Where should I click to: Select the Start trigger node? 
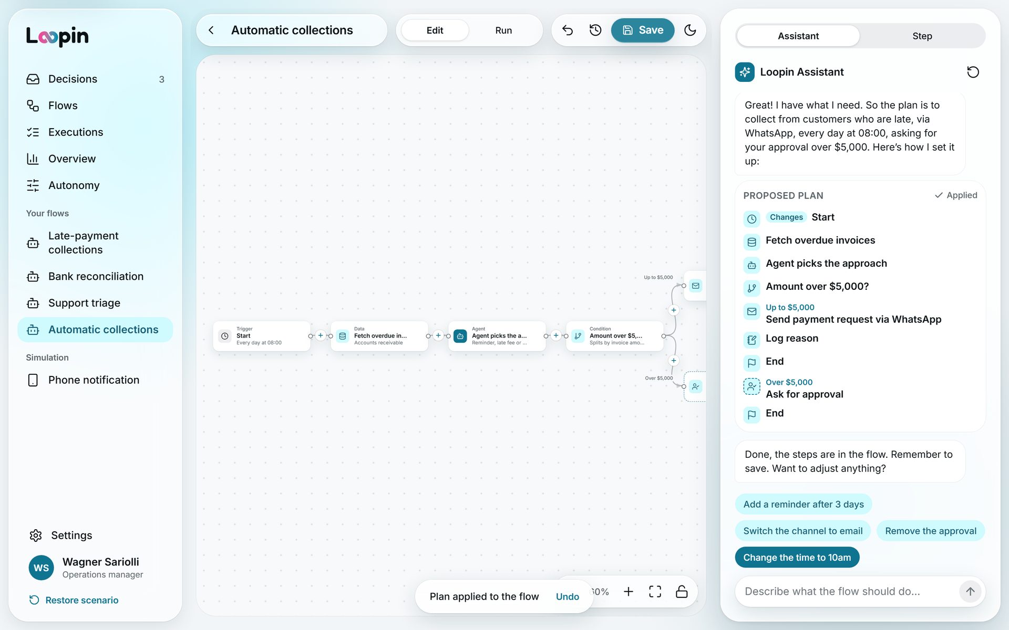click(x=262, y=336)
